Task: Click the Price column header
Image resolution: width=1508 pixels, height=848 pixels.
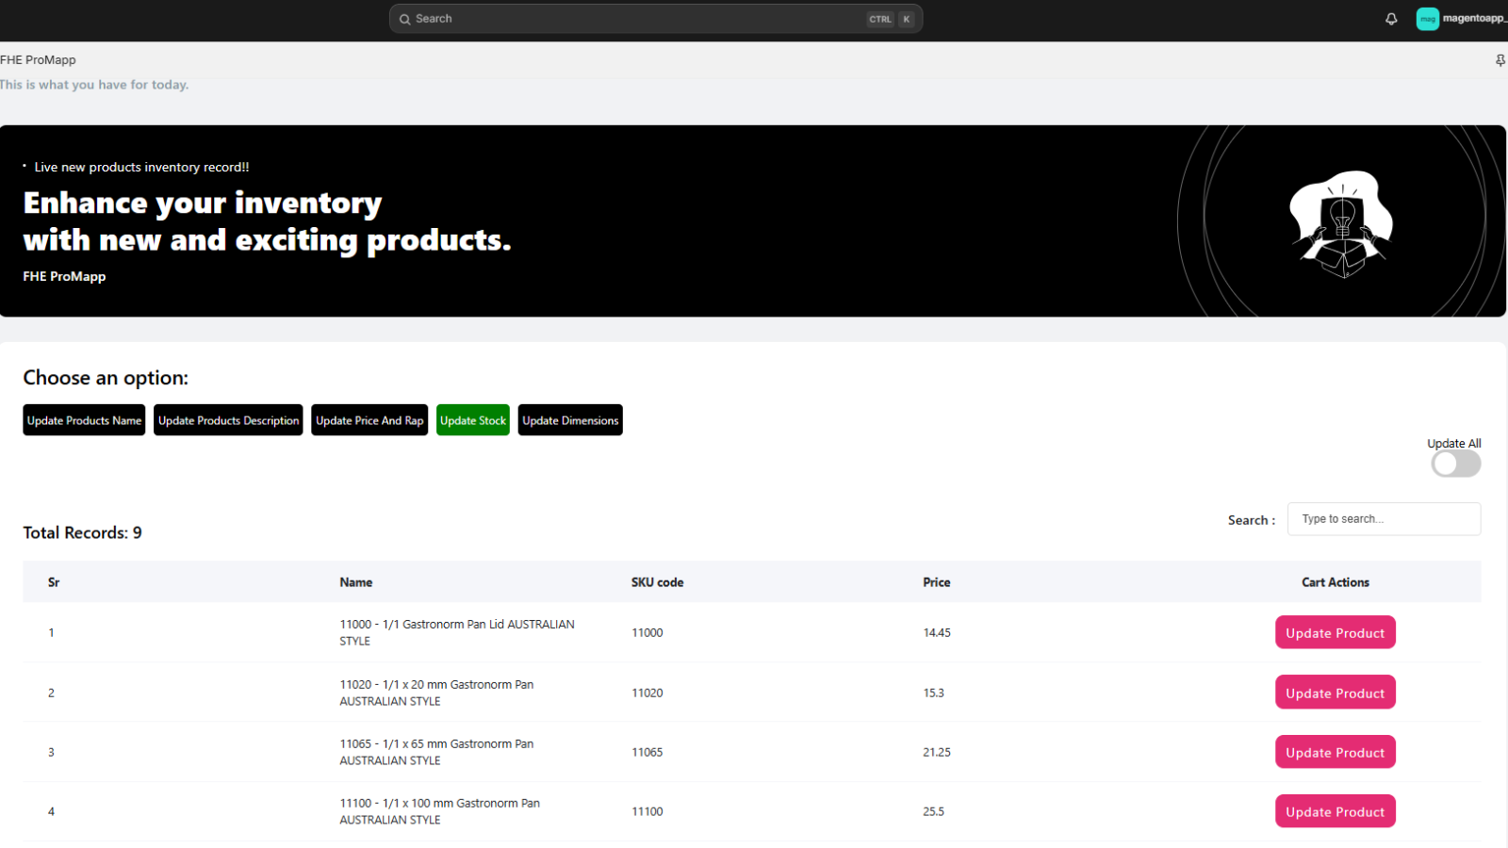Action: coord(936,582)
